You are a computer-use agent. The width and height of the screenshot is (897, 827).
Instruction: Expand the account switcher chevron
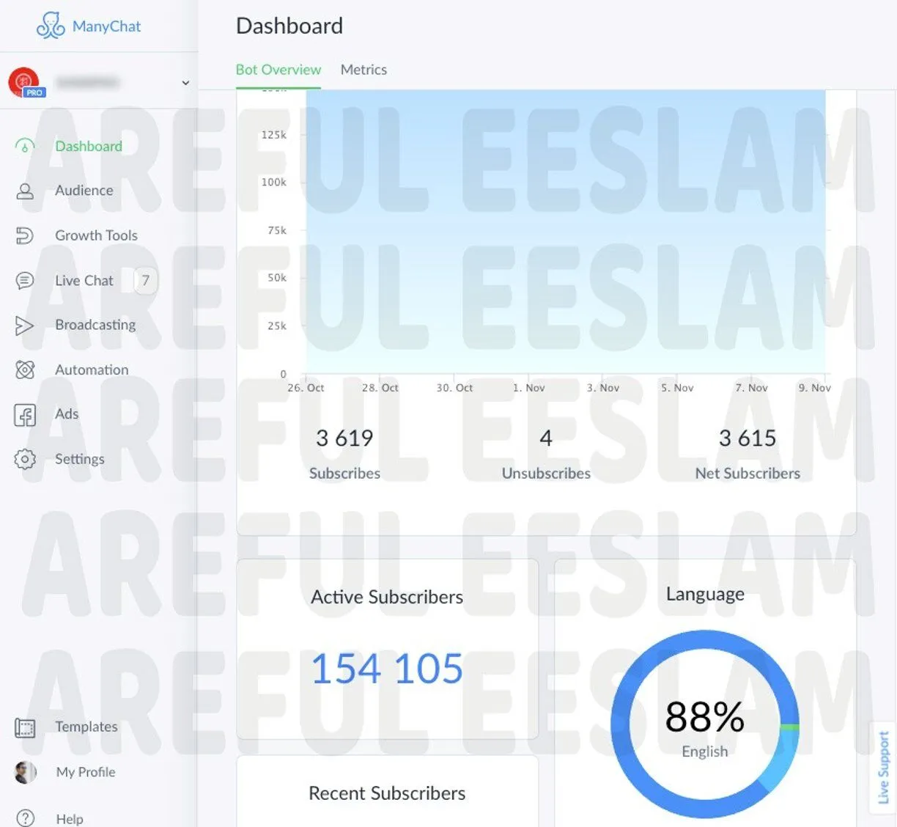pyautogui.click(x=185, y=83)
